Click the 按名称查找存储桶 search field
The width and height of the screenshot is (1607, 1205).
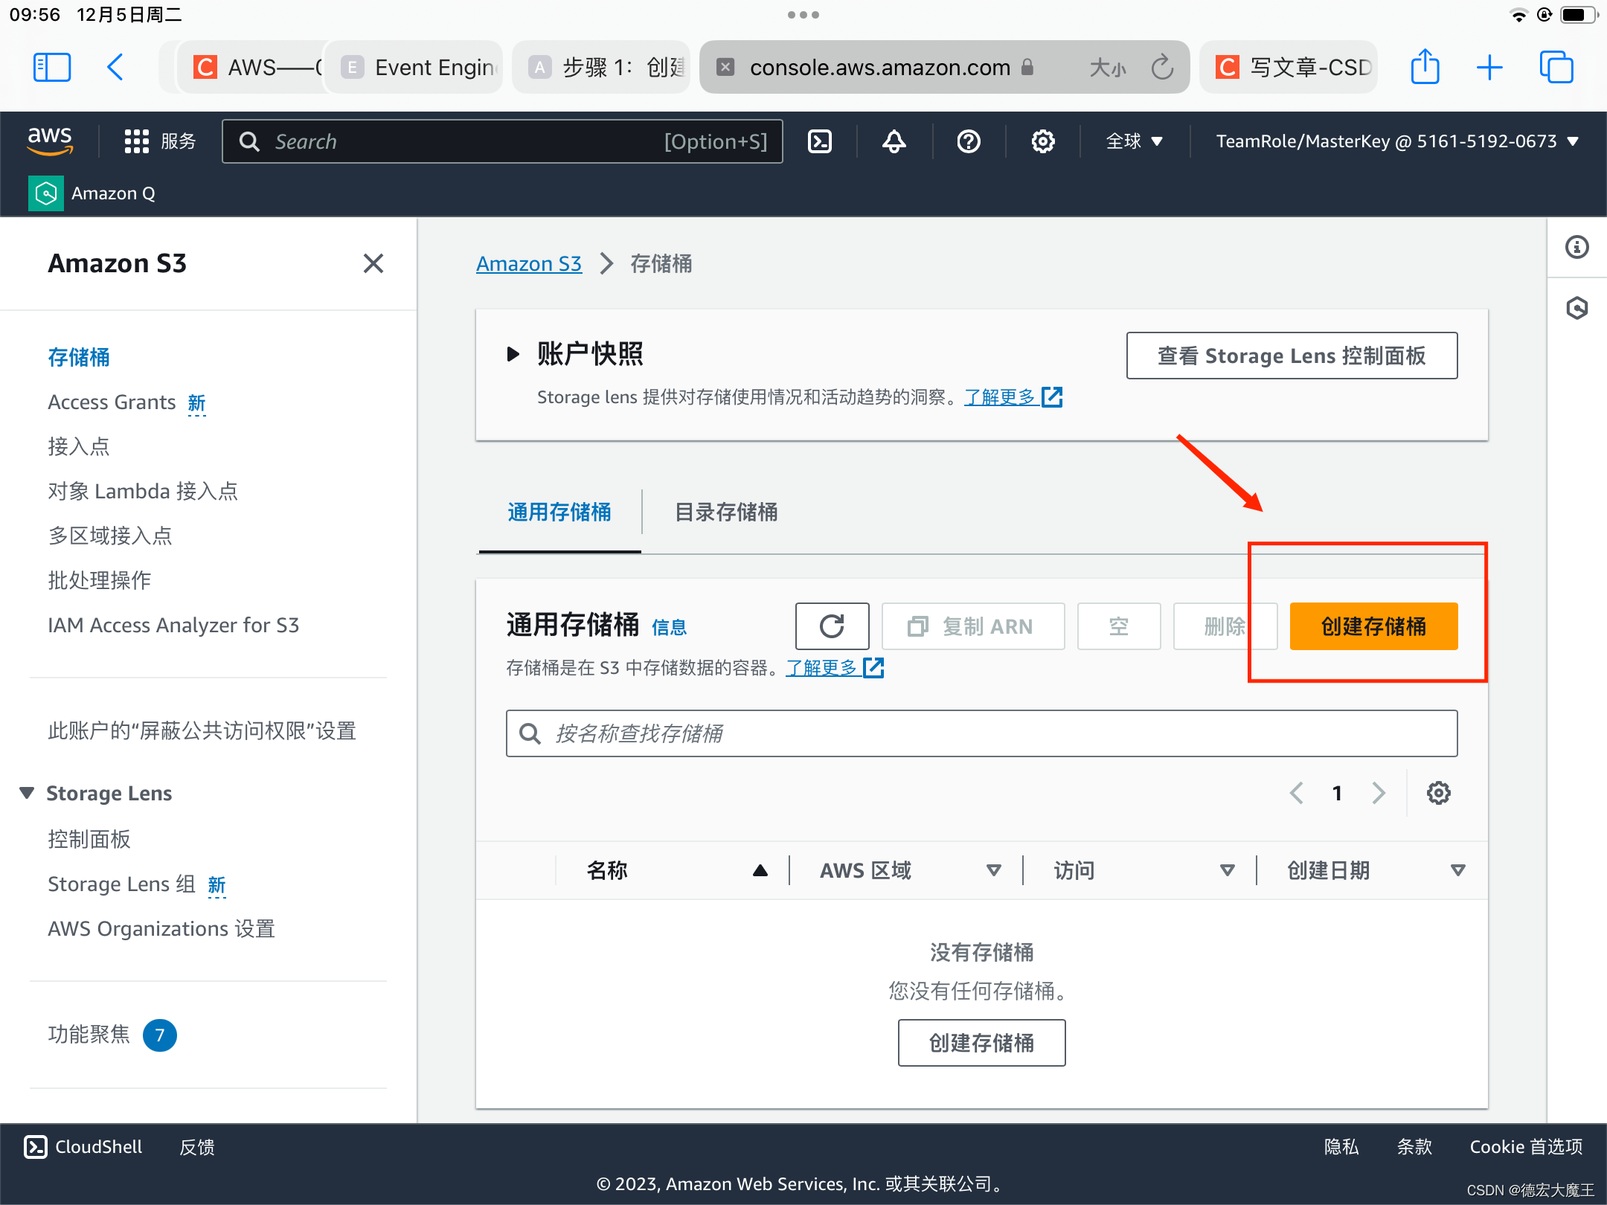pos(981,733)
